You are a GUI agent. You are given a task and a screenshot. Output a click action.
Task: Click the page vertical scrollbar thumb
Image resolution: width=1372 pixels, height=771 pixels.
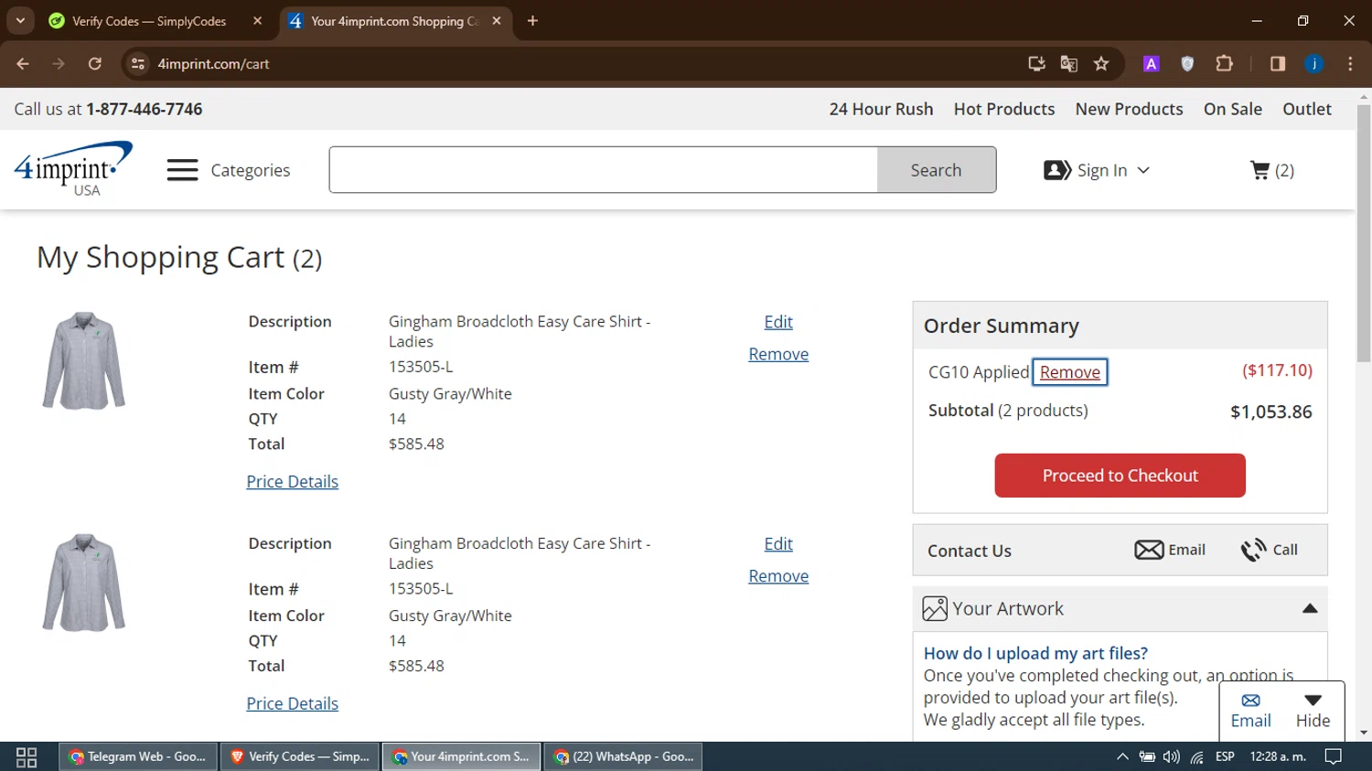(x=1364, y=233)
